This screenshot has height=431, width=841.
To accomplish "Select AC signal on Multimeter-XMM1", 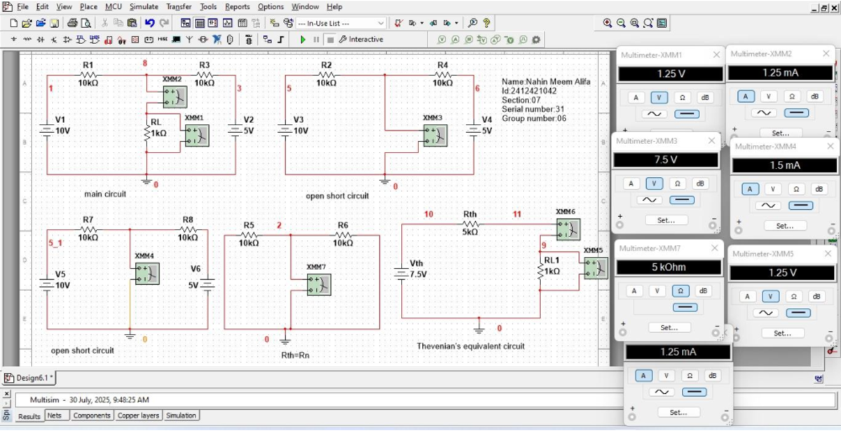I will [656, 113].
